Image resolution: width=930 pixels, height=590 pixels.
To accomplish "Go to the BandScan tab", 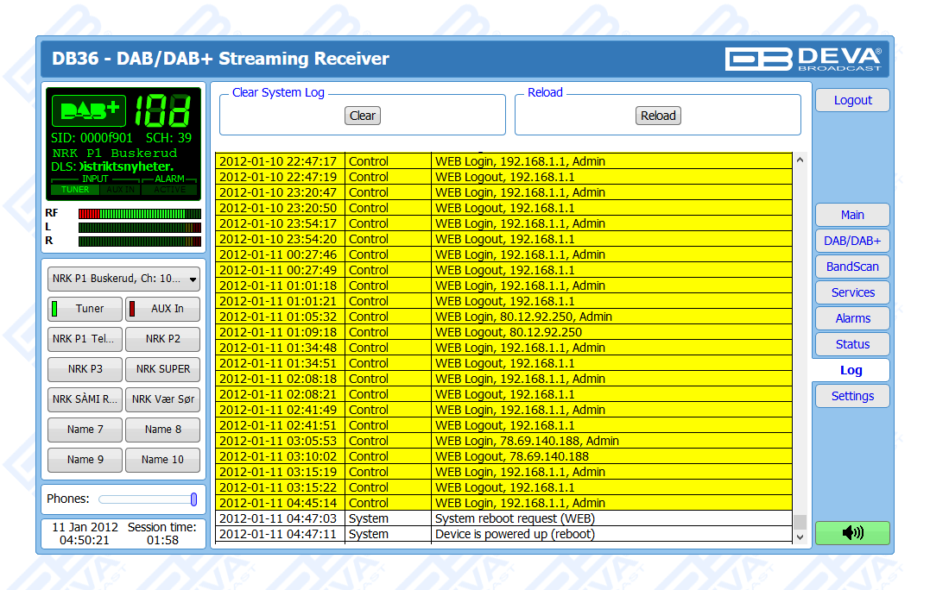I will (x=852, y=267).
